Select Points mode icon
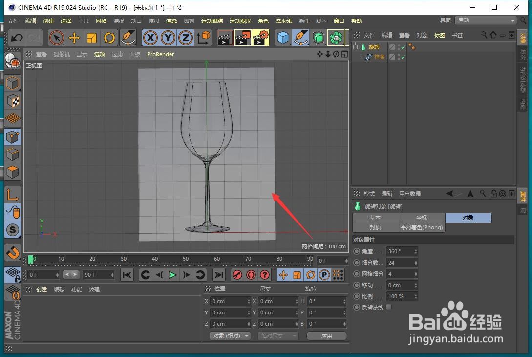Screen dimensions: 532x357 [13, 137]
